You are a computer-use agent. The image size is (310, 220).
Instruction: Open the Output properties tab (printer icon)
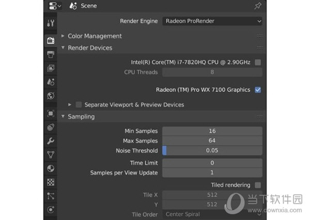tap(51, 55)
